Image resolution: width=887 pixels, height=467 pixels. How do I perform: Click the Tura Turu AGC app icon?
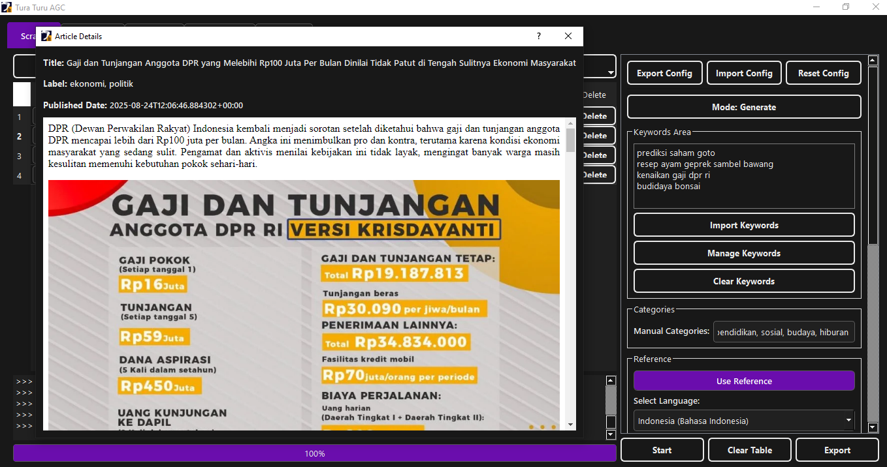coord(7,7)
